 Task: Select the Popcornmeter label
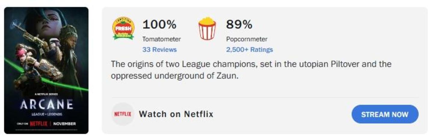247,39
